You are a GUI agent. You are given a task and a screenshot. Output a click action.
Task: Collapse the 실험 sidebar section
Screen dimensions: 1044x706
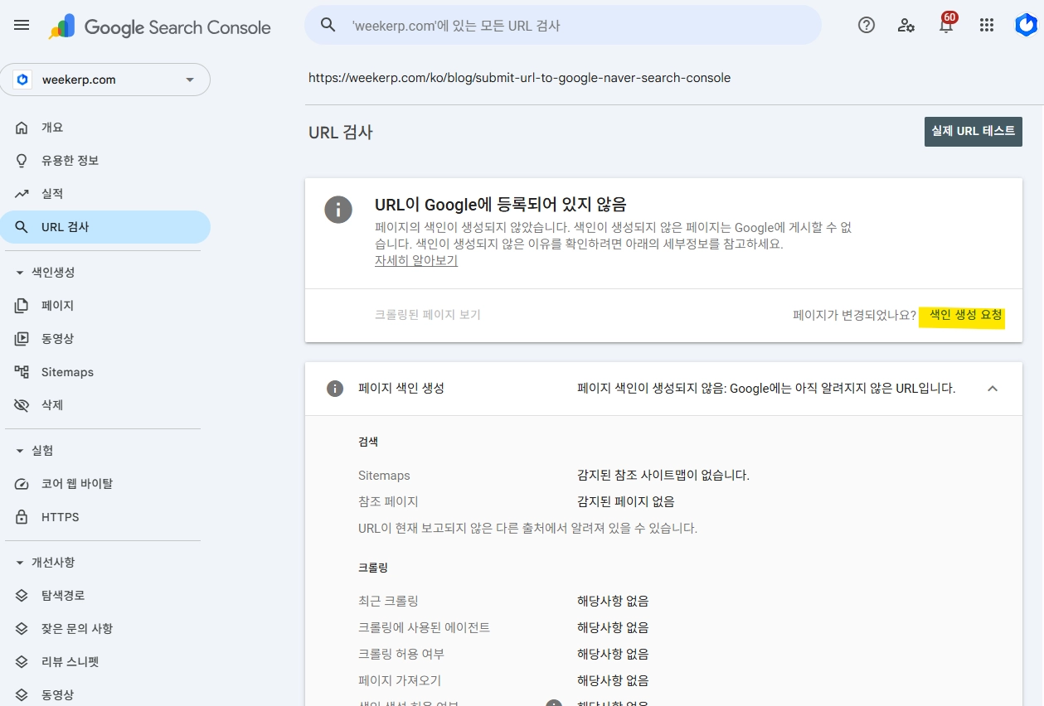click(x=20, y=451)
